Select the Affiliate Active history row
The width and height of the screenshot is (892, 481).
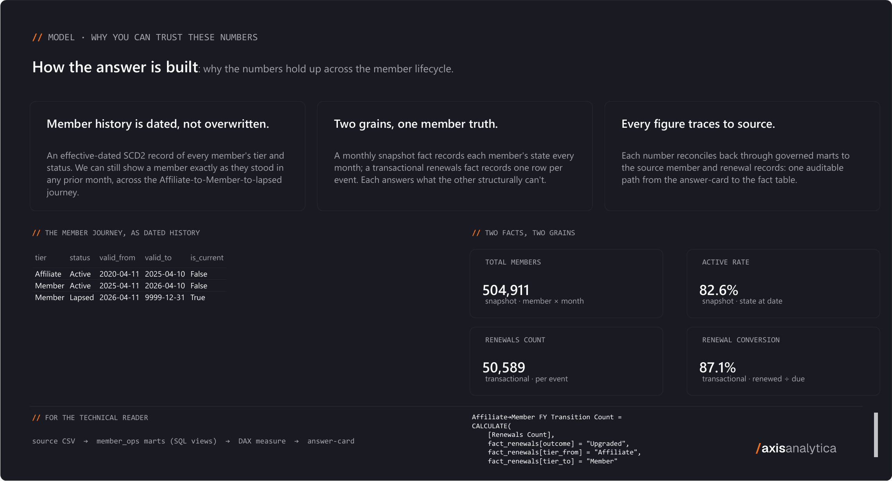(x=130, y=274)
